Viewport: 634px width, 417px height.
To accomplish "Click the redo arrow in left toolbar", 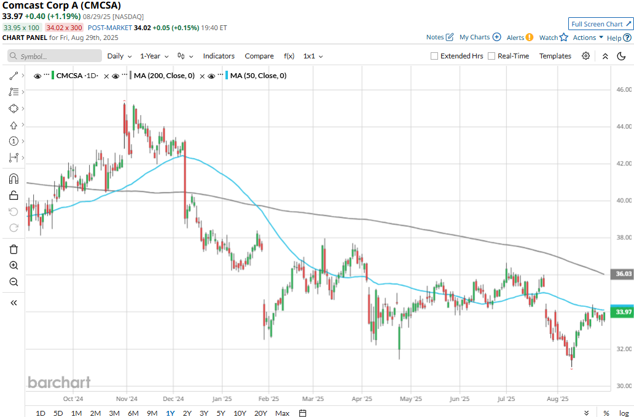I will (x=14, y=228).
